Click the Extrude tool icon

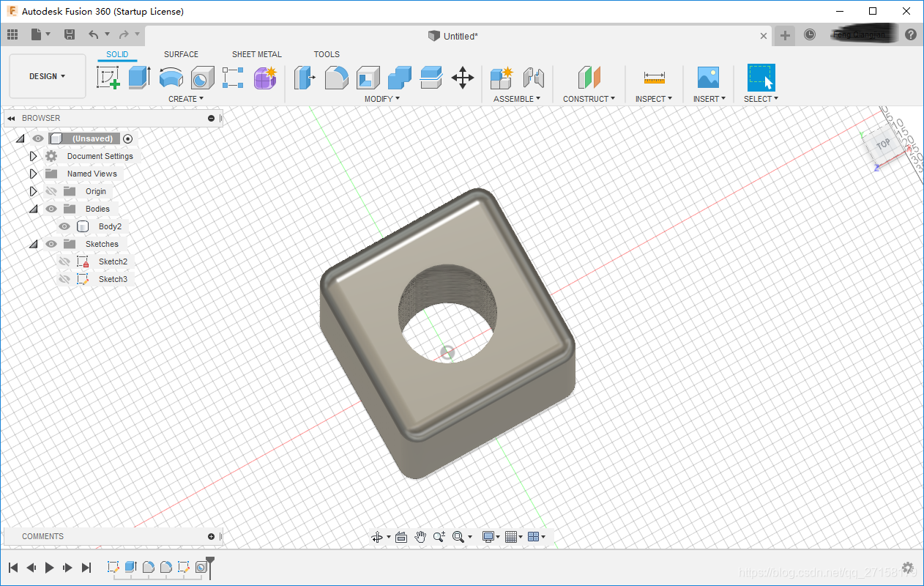tap(139, 78)
